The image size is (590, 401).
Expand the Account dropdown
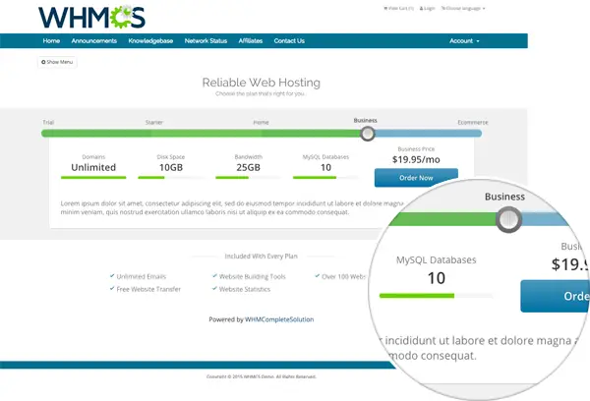click(464, 40)
